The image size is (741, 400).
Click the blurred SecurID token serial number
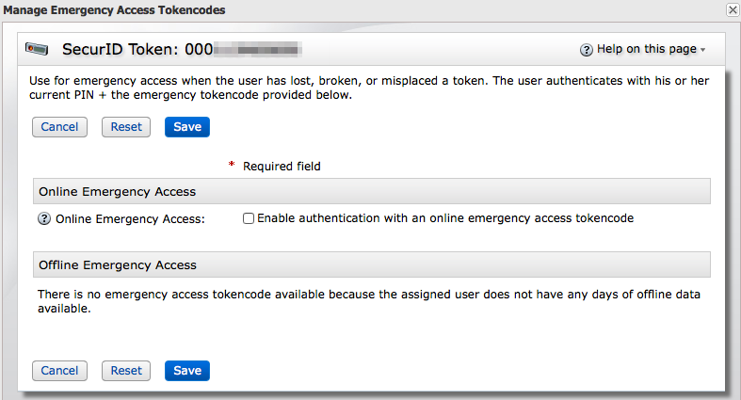(258, 49)
